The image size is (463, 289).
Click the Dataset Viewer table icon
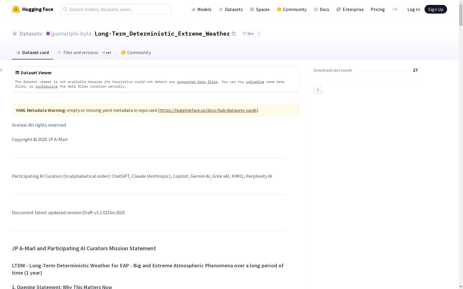(17, 73)
